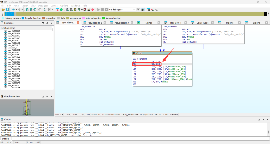Select sub_94021B64 in the Functions list

click(x=14, y=50)
